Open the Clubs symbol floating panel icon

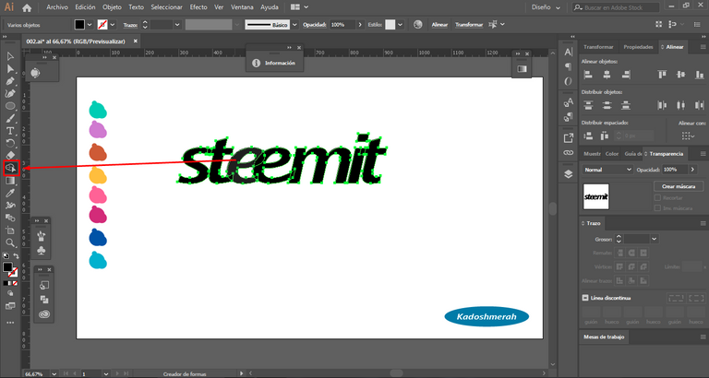(42, 250)
